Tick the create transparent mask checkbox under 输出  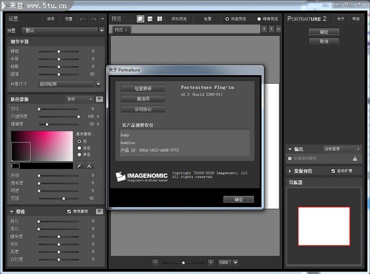(x=290, y=158)
